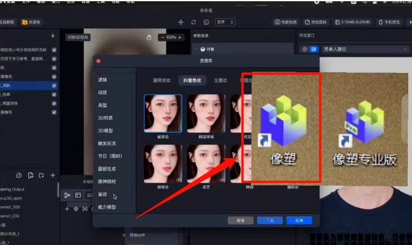Viewport: 412px width, 245px height.
Task: Toggle the checkbox of the 仅用于学习参考 row
Action: pos(54,59)
